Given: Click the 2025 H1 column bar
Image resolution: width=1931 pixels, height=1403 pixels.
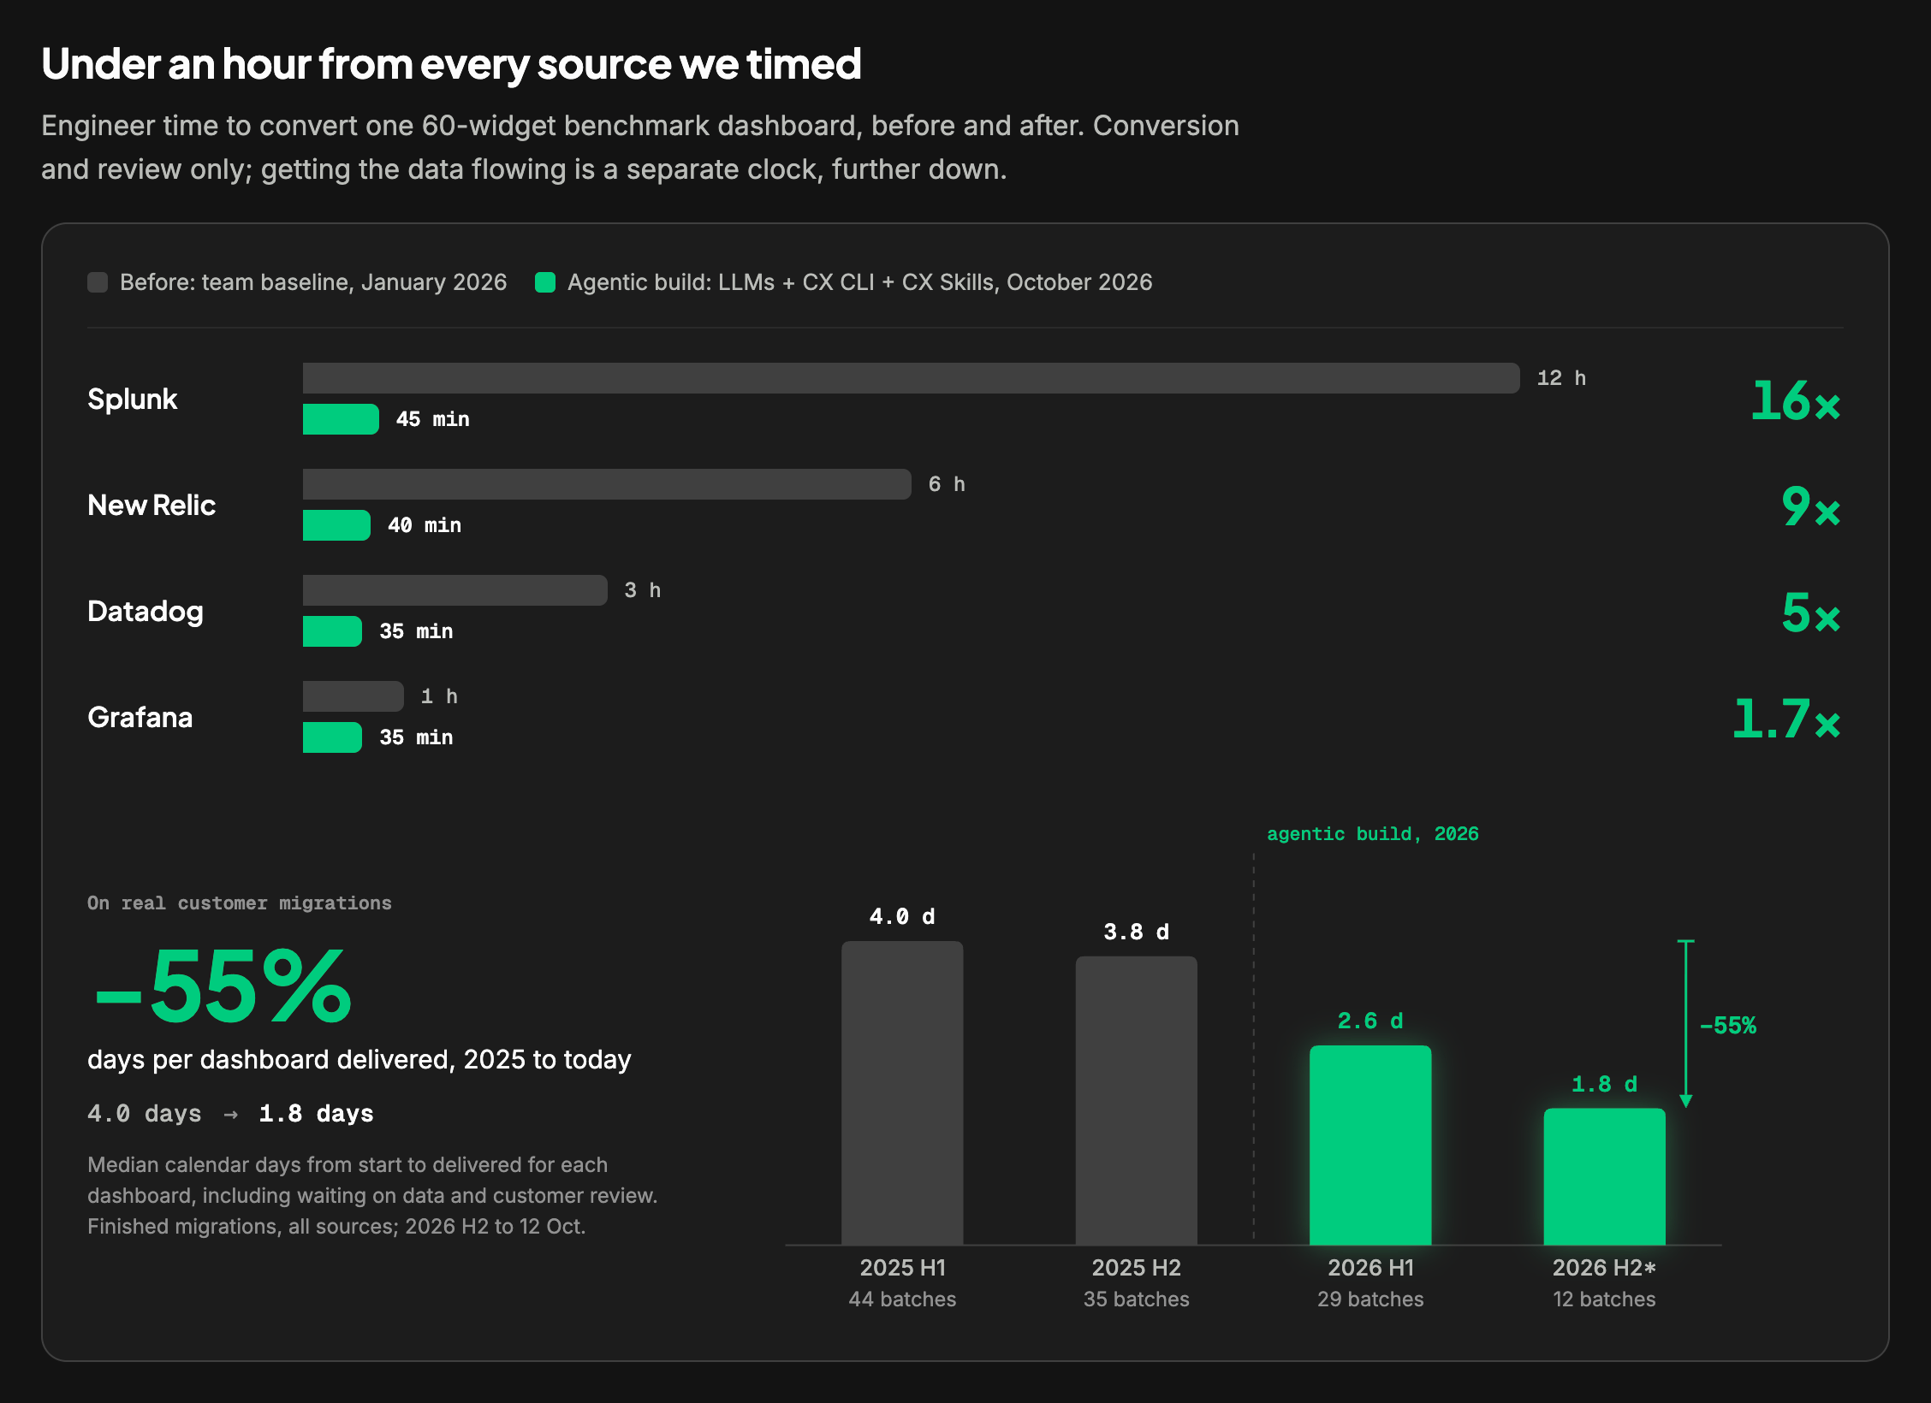Looking at the screenshot, I should pyautogui.click(x=902, y=1092).
